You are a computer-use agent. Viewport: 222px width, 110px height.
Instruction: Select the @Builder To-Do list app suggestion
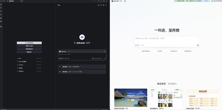click(82, 72)
